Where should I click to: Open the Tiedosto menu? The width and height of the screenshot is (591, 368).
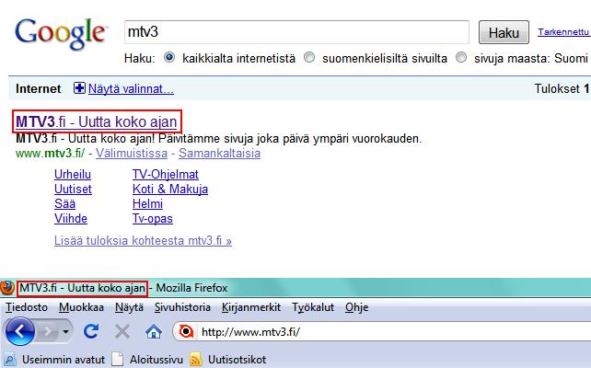[x=27, y=307]
